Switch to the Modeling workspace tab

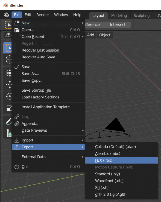pos(119,16)
